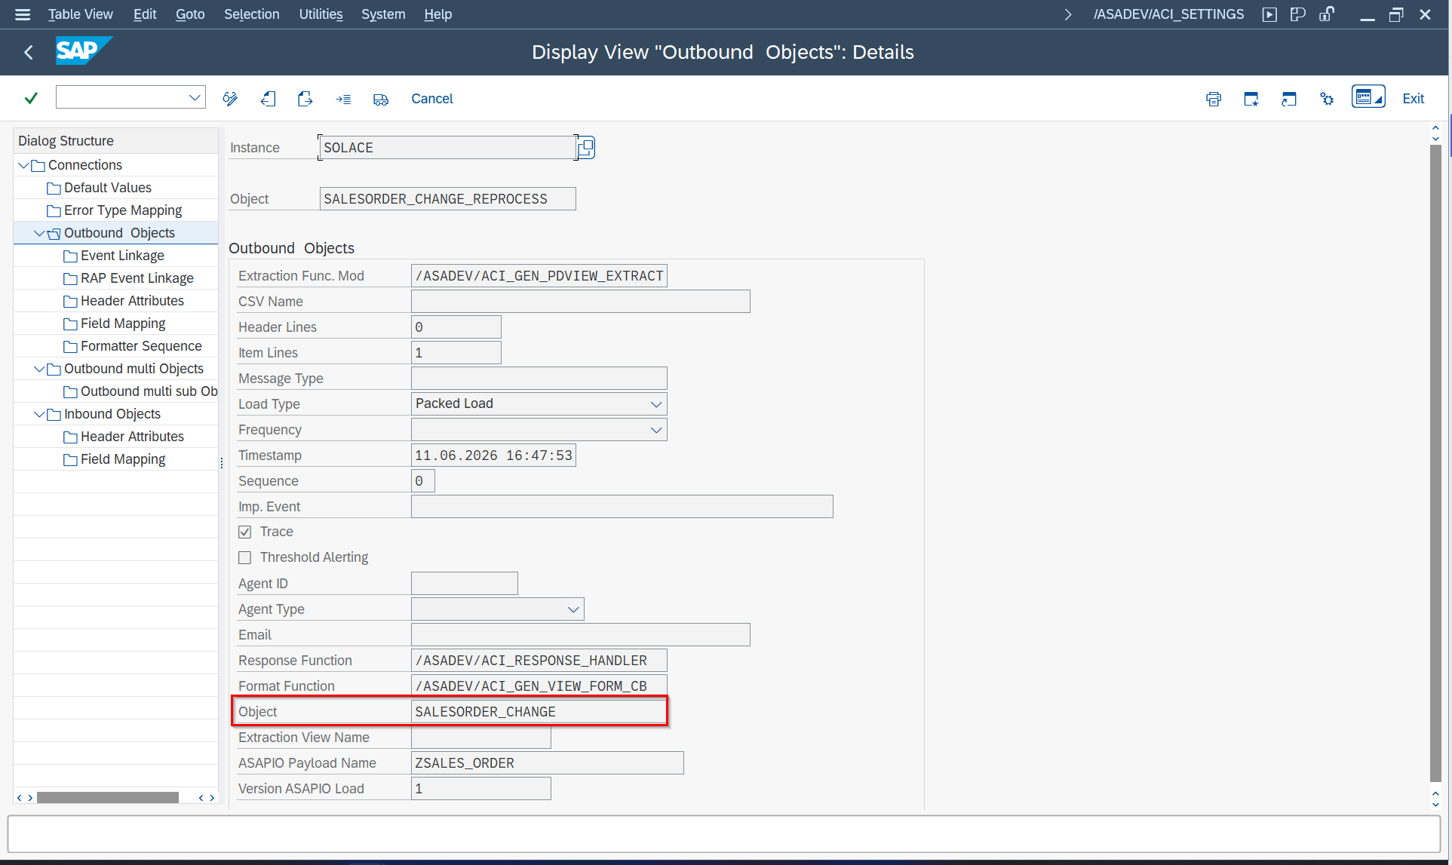Open value help icon next to Instance
Viewport: 1452px width, 865px height.
pyautogui.click(x=586, y=148)
